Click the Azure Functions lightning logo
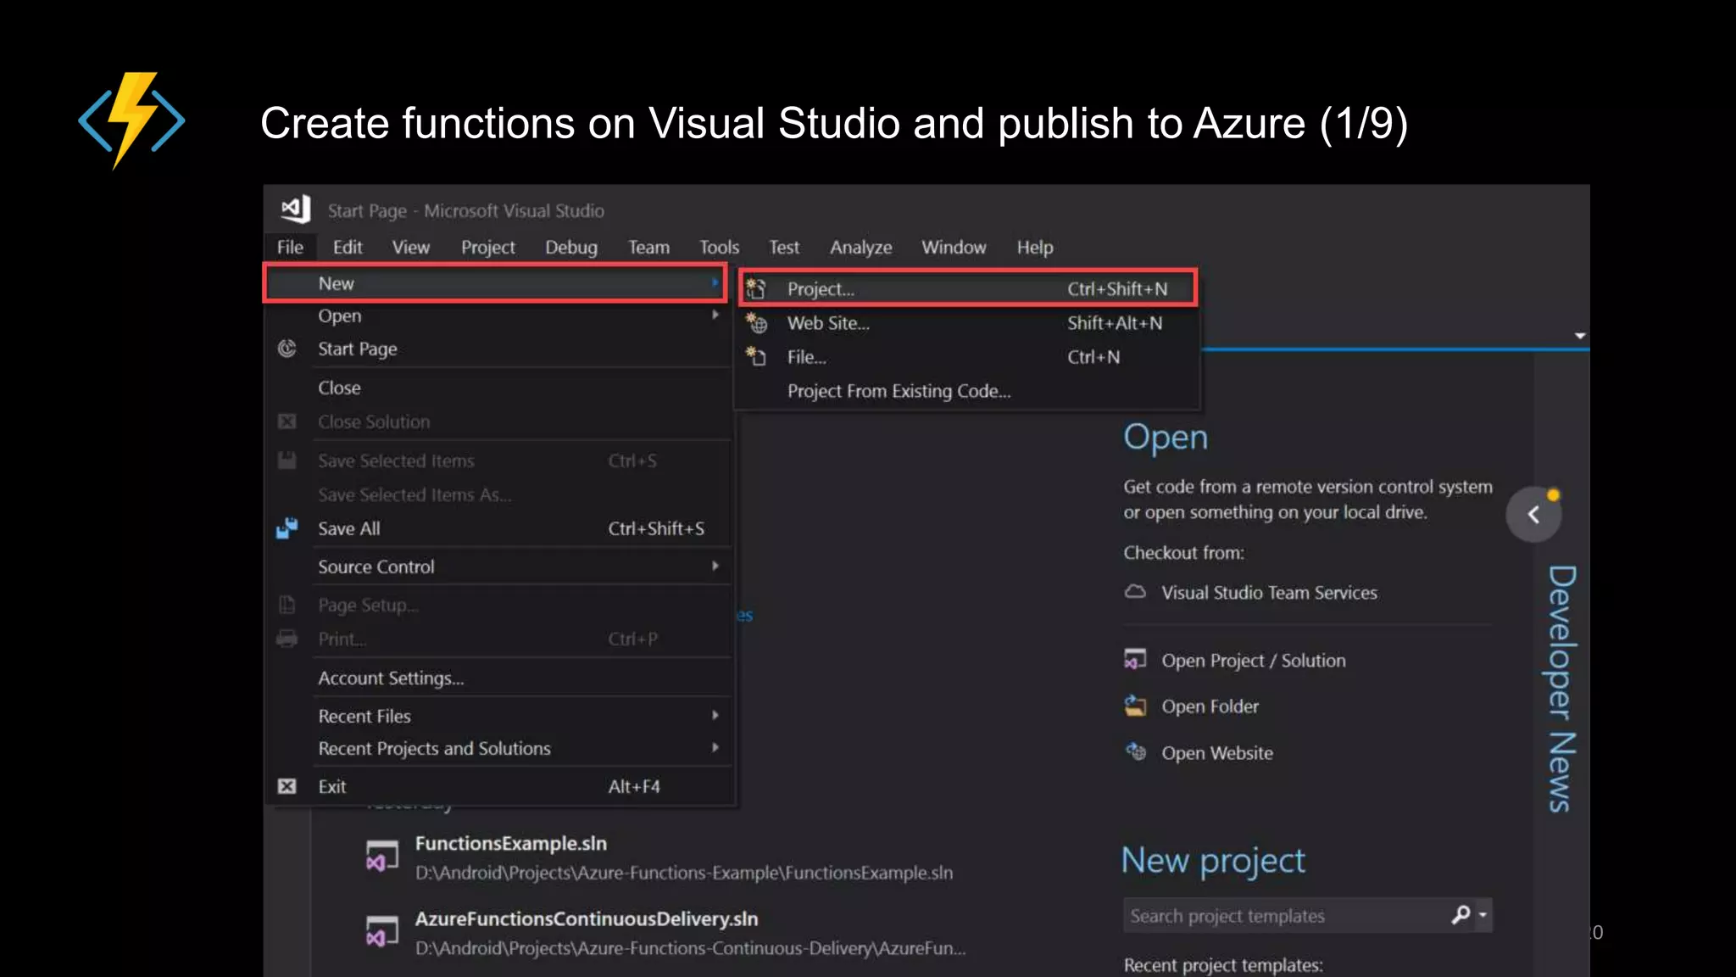Screen dimensions: 1736x977 pyautogui.click(x=132, y=120)
